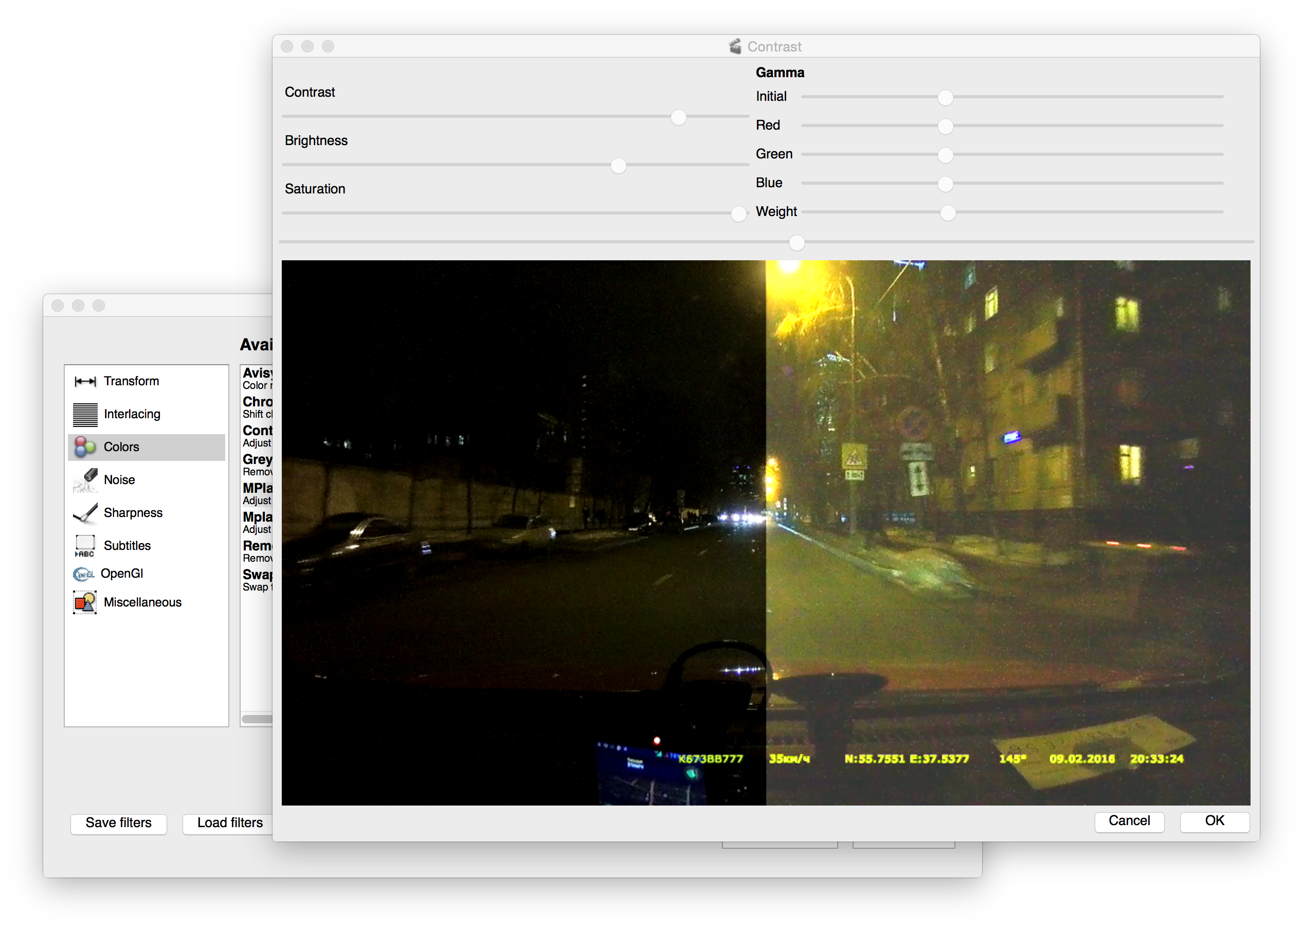Click the Save filters button
The width and height of the screenshot is (1303, 929).
(x=118, y=823)
